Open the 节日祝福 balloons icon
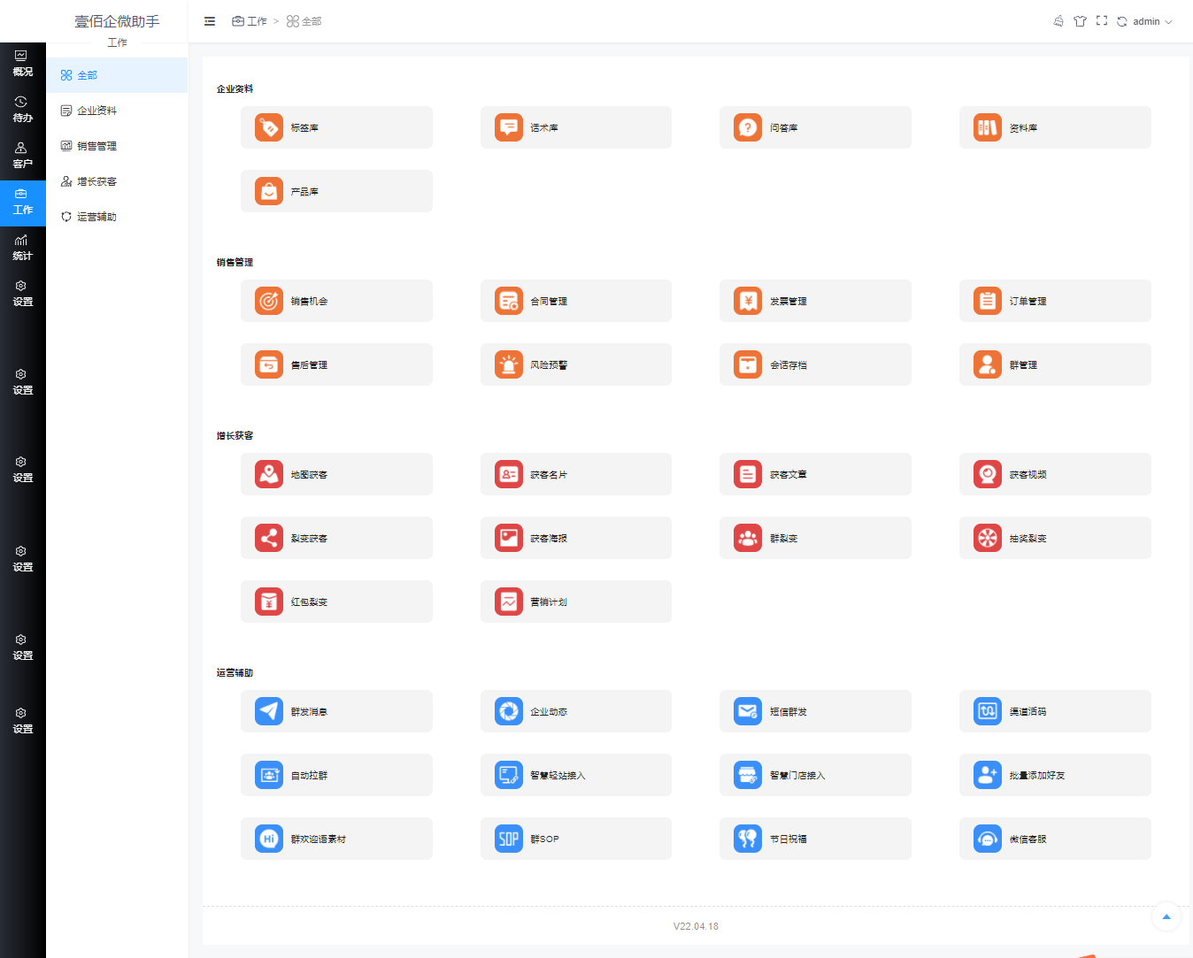Viewport: 1193px width, 958px height. (x=748, y=839)
